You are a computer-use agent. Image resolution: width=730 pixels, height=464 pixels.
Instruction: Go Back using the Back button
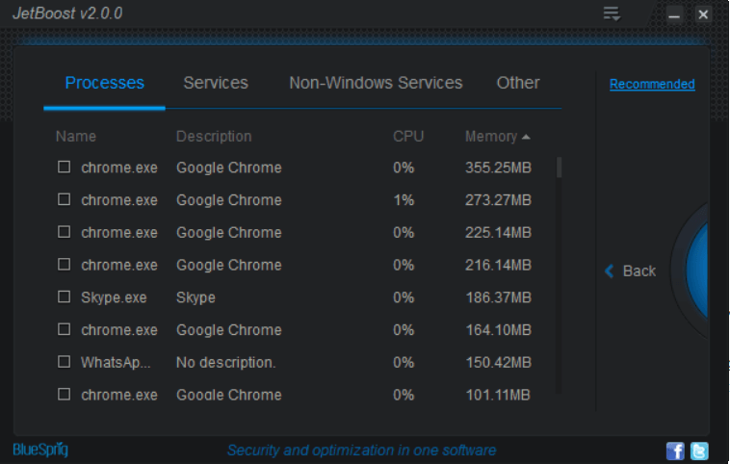pos(630,271)
